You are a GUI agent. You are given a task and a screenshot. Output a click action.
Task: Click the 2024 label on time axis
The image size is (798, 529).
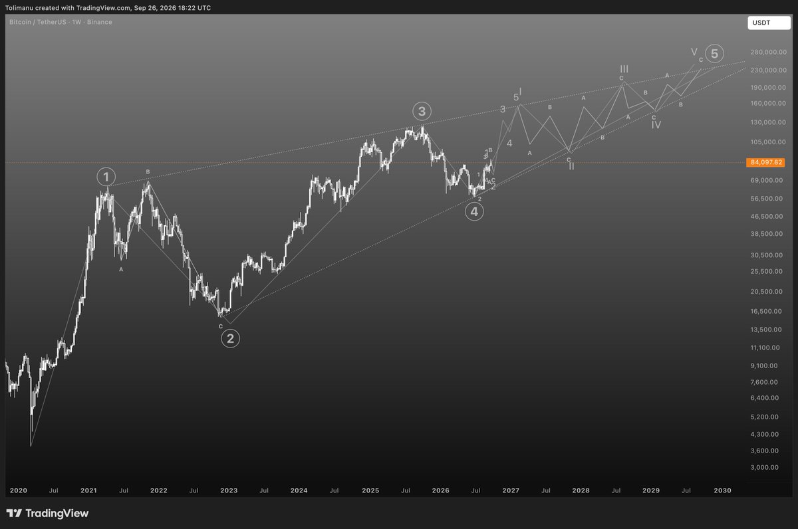click(x=299, y=490)
